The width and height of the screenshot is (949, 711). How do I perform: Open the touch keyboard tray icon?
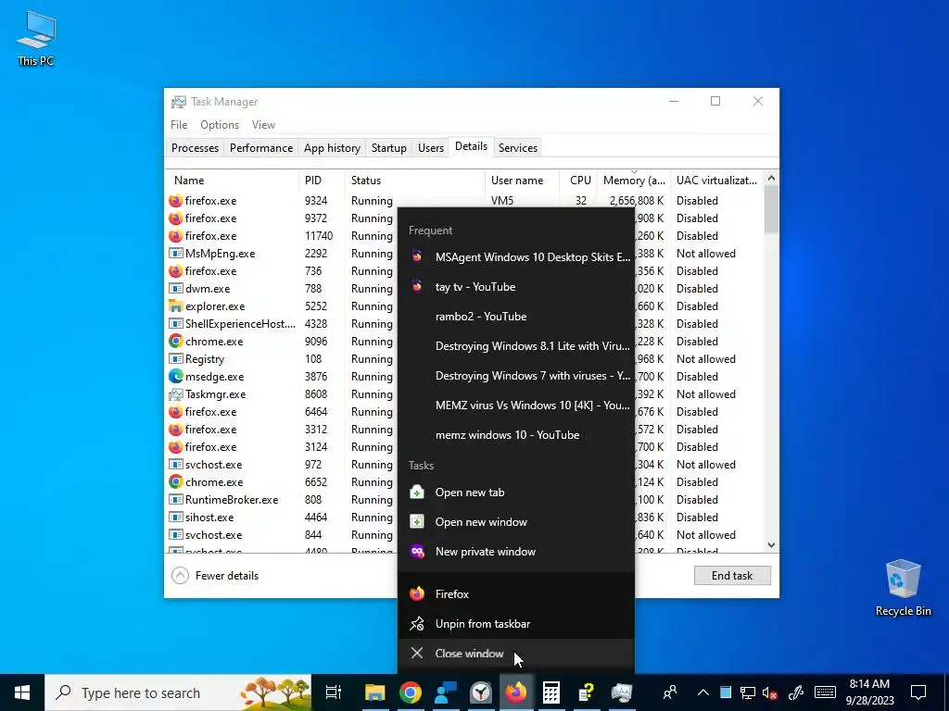click(824, 692)
